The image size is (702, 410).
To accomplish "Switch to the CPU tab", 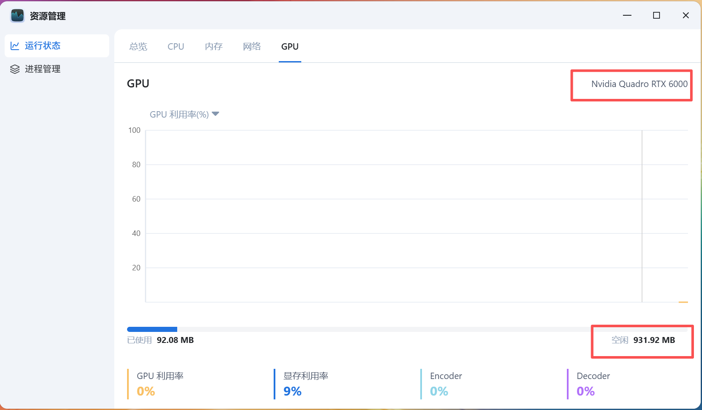I will pos(176,47).
